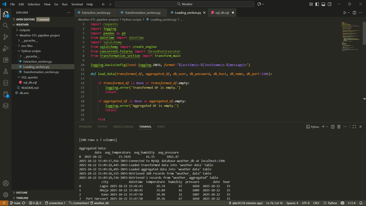Screen dimensions: 366x206
Task: Open the Terminal menu
Action: click(77, 4)
